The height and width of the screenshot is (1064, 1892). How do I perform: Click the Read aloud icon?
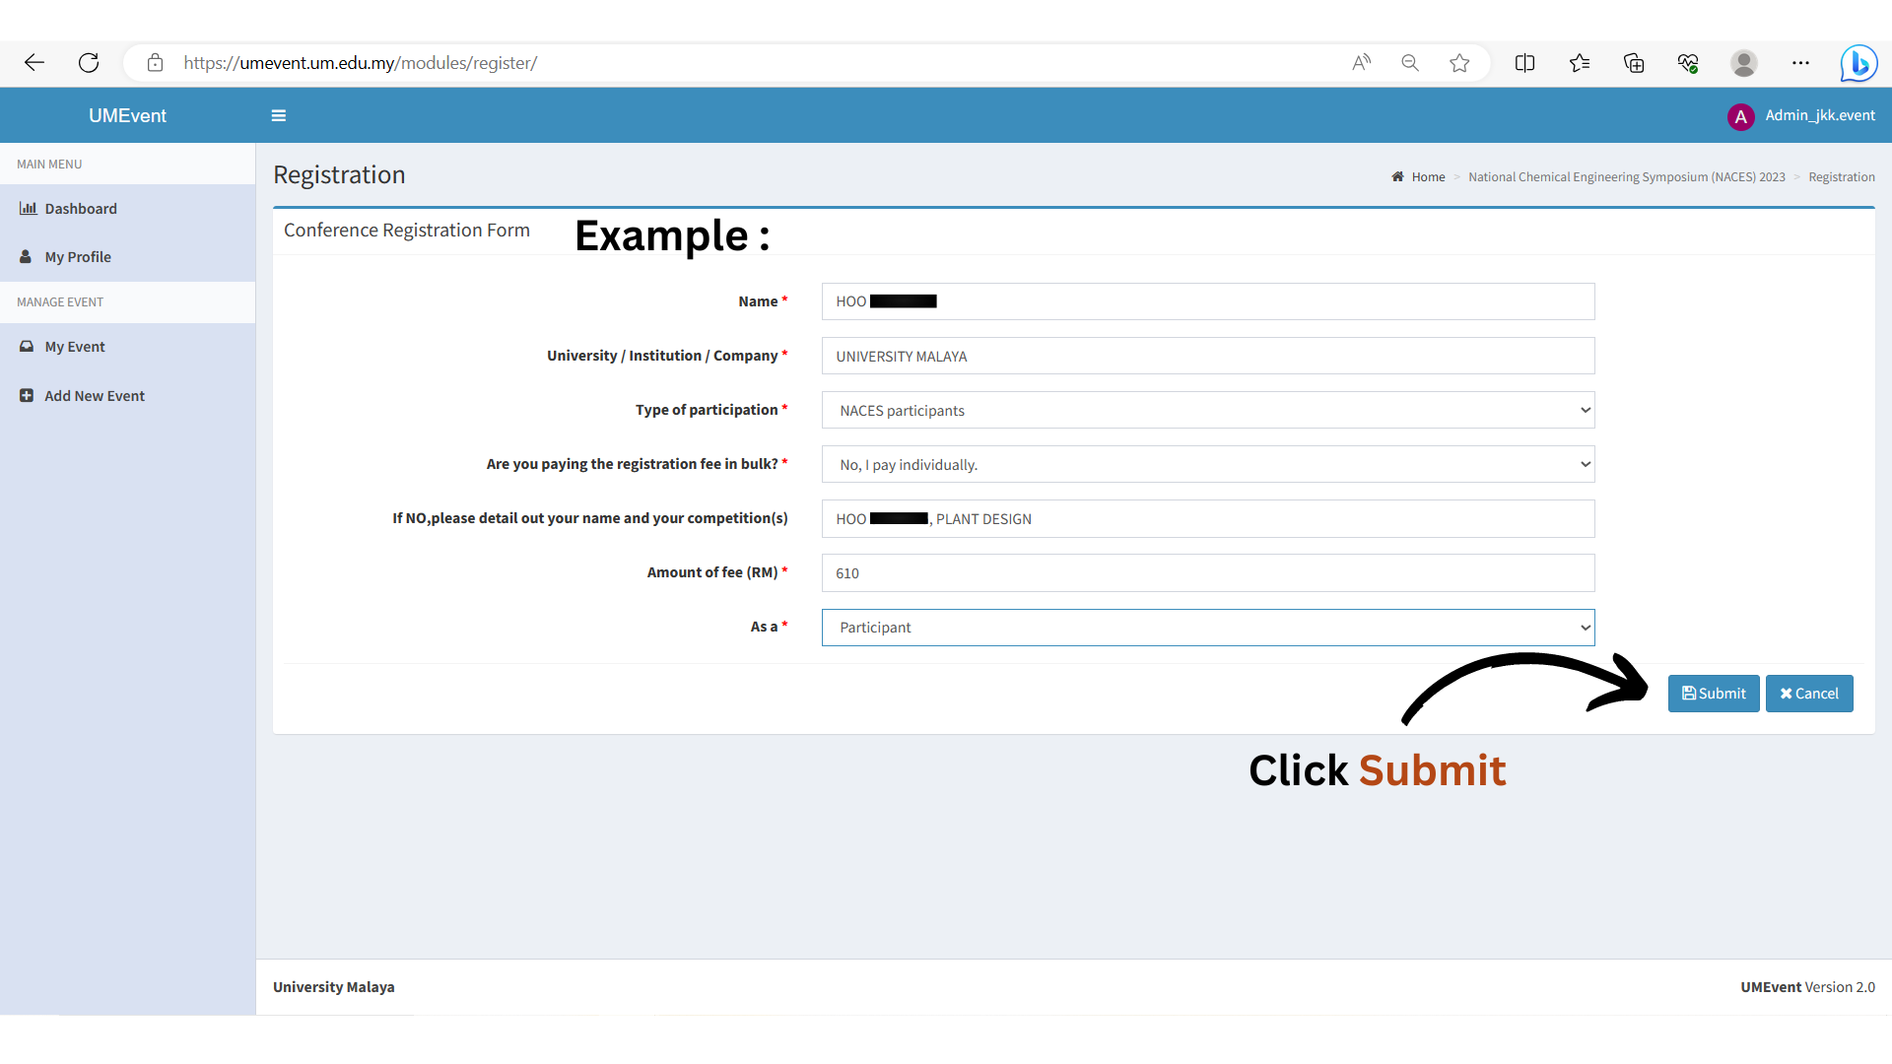(x=1361, y=63)
